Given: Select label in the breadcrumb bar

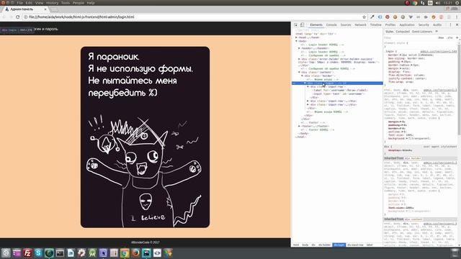Looking at the screenshot, I should (x=370, y=245).
